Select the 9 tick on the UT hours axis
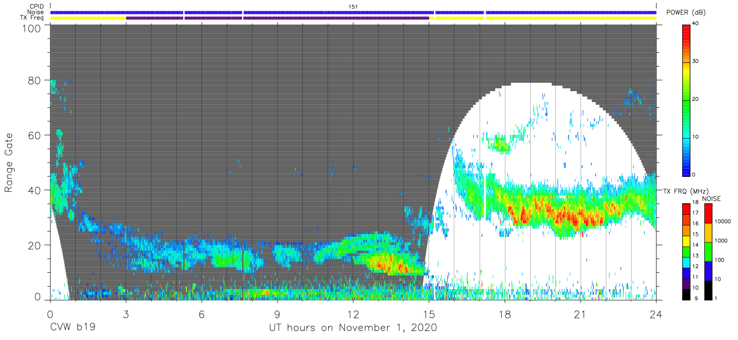The width and height of the screenshot is (738, 340). 277,314
